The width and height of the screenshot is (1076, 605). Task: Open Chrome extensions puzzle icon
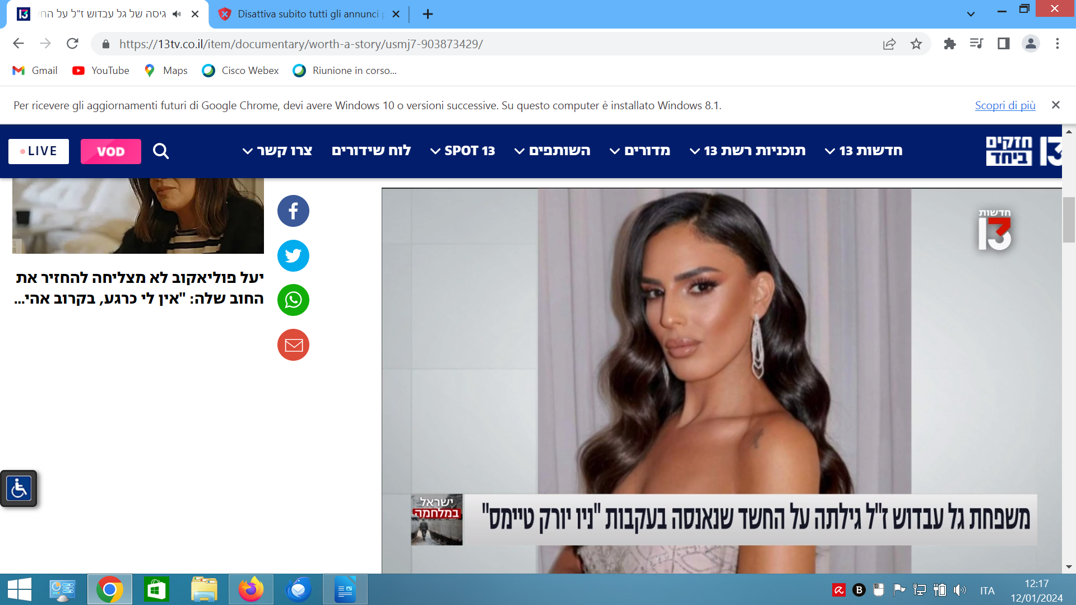click(949, 44)
